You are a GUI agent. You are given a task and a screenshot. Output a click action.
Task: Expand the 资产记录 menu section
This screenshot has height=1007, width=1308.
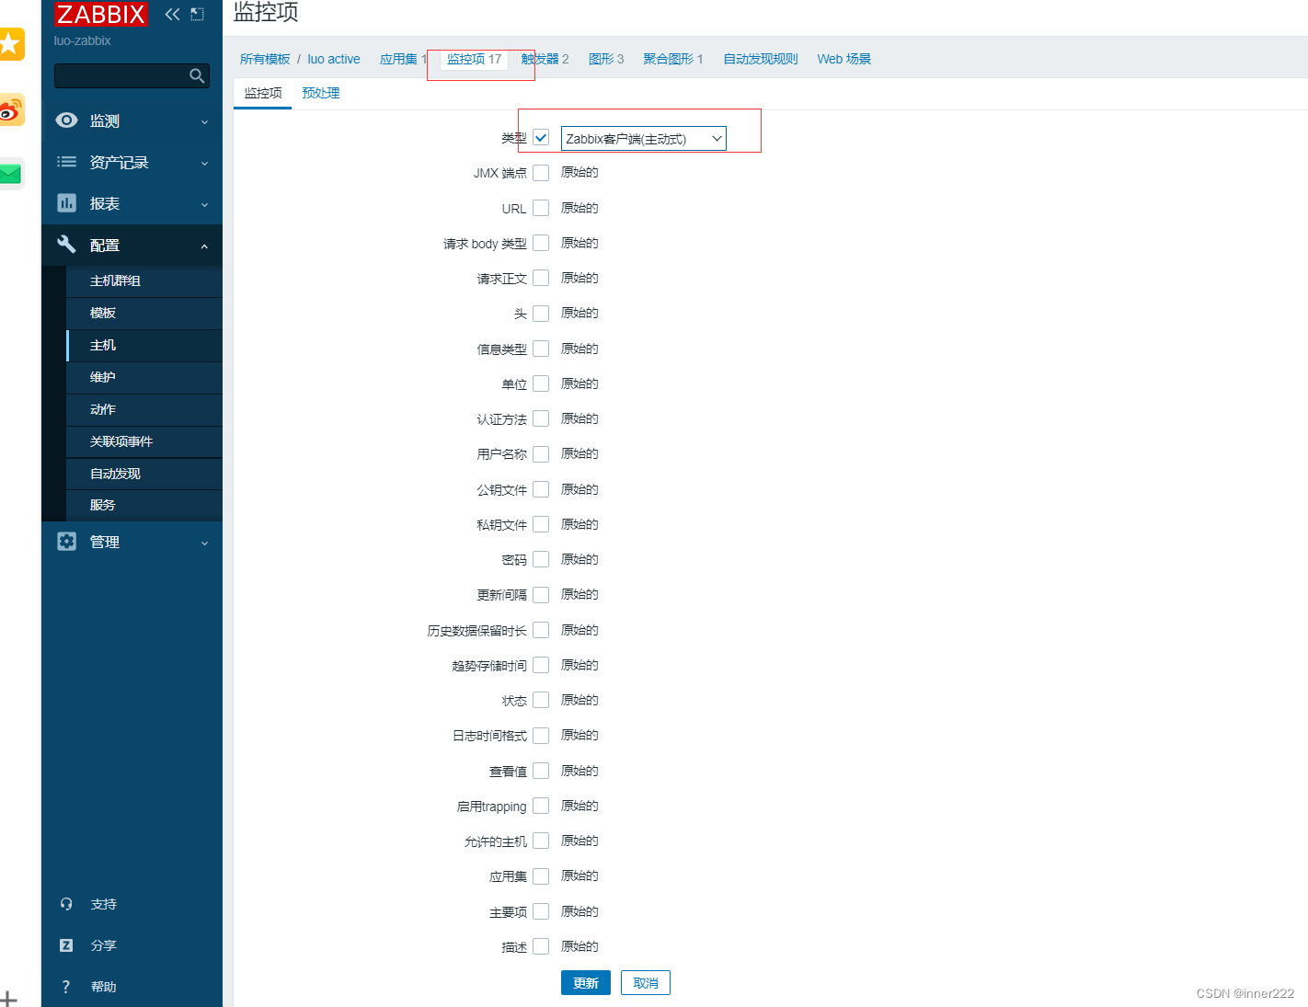132,162
